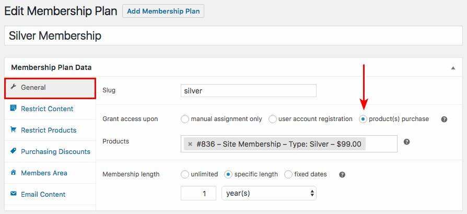
Task: Click the wrench icon beside General
Action: (x=14, y=87)
